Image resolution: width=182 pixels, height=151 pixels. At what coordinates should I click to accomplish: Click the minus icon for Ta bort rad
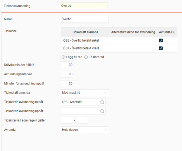coord(86,57)
